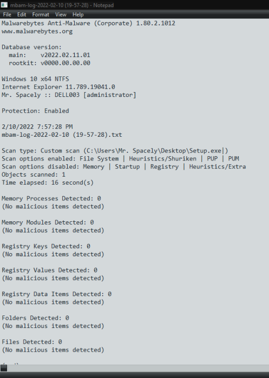Click the Files Detected: 0 line
Image resolution: width=269 pixels, height=378 pixels.
pyautogui.click(x=32, y=342)
